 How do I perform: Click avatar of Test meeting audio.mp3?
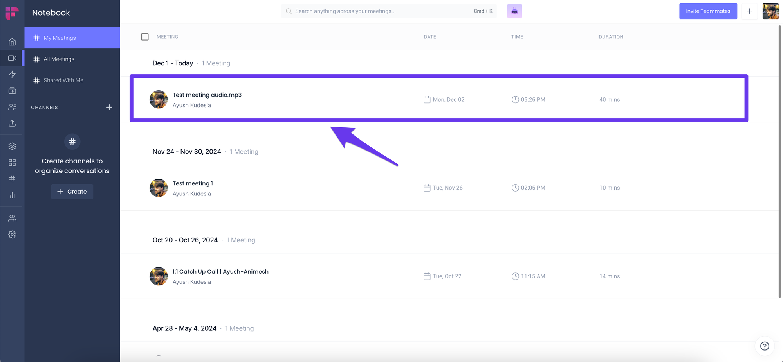coord(159,100)
